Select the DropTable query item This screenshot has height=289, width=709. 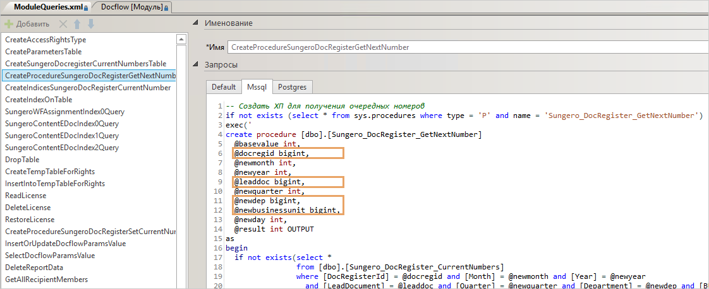pyautogui.click(x=22, y=160)
